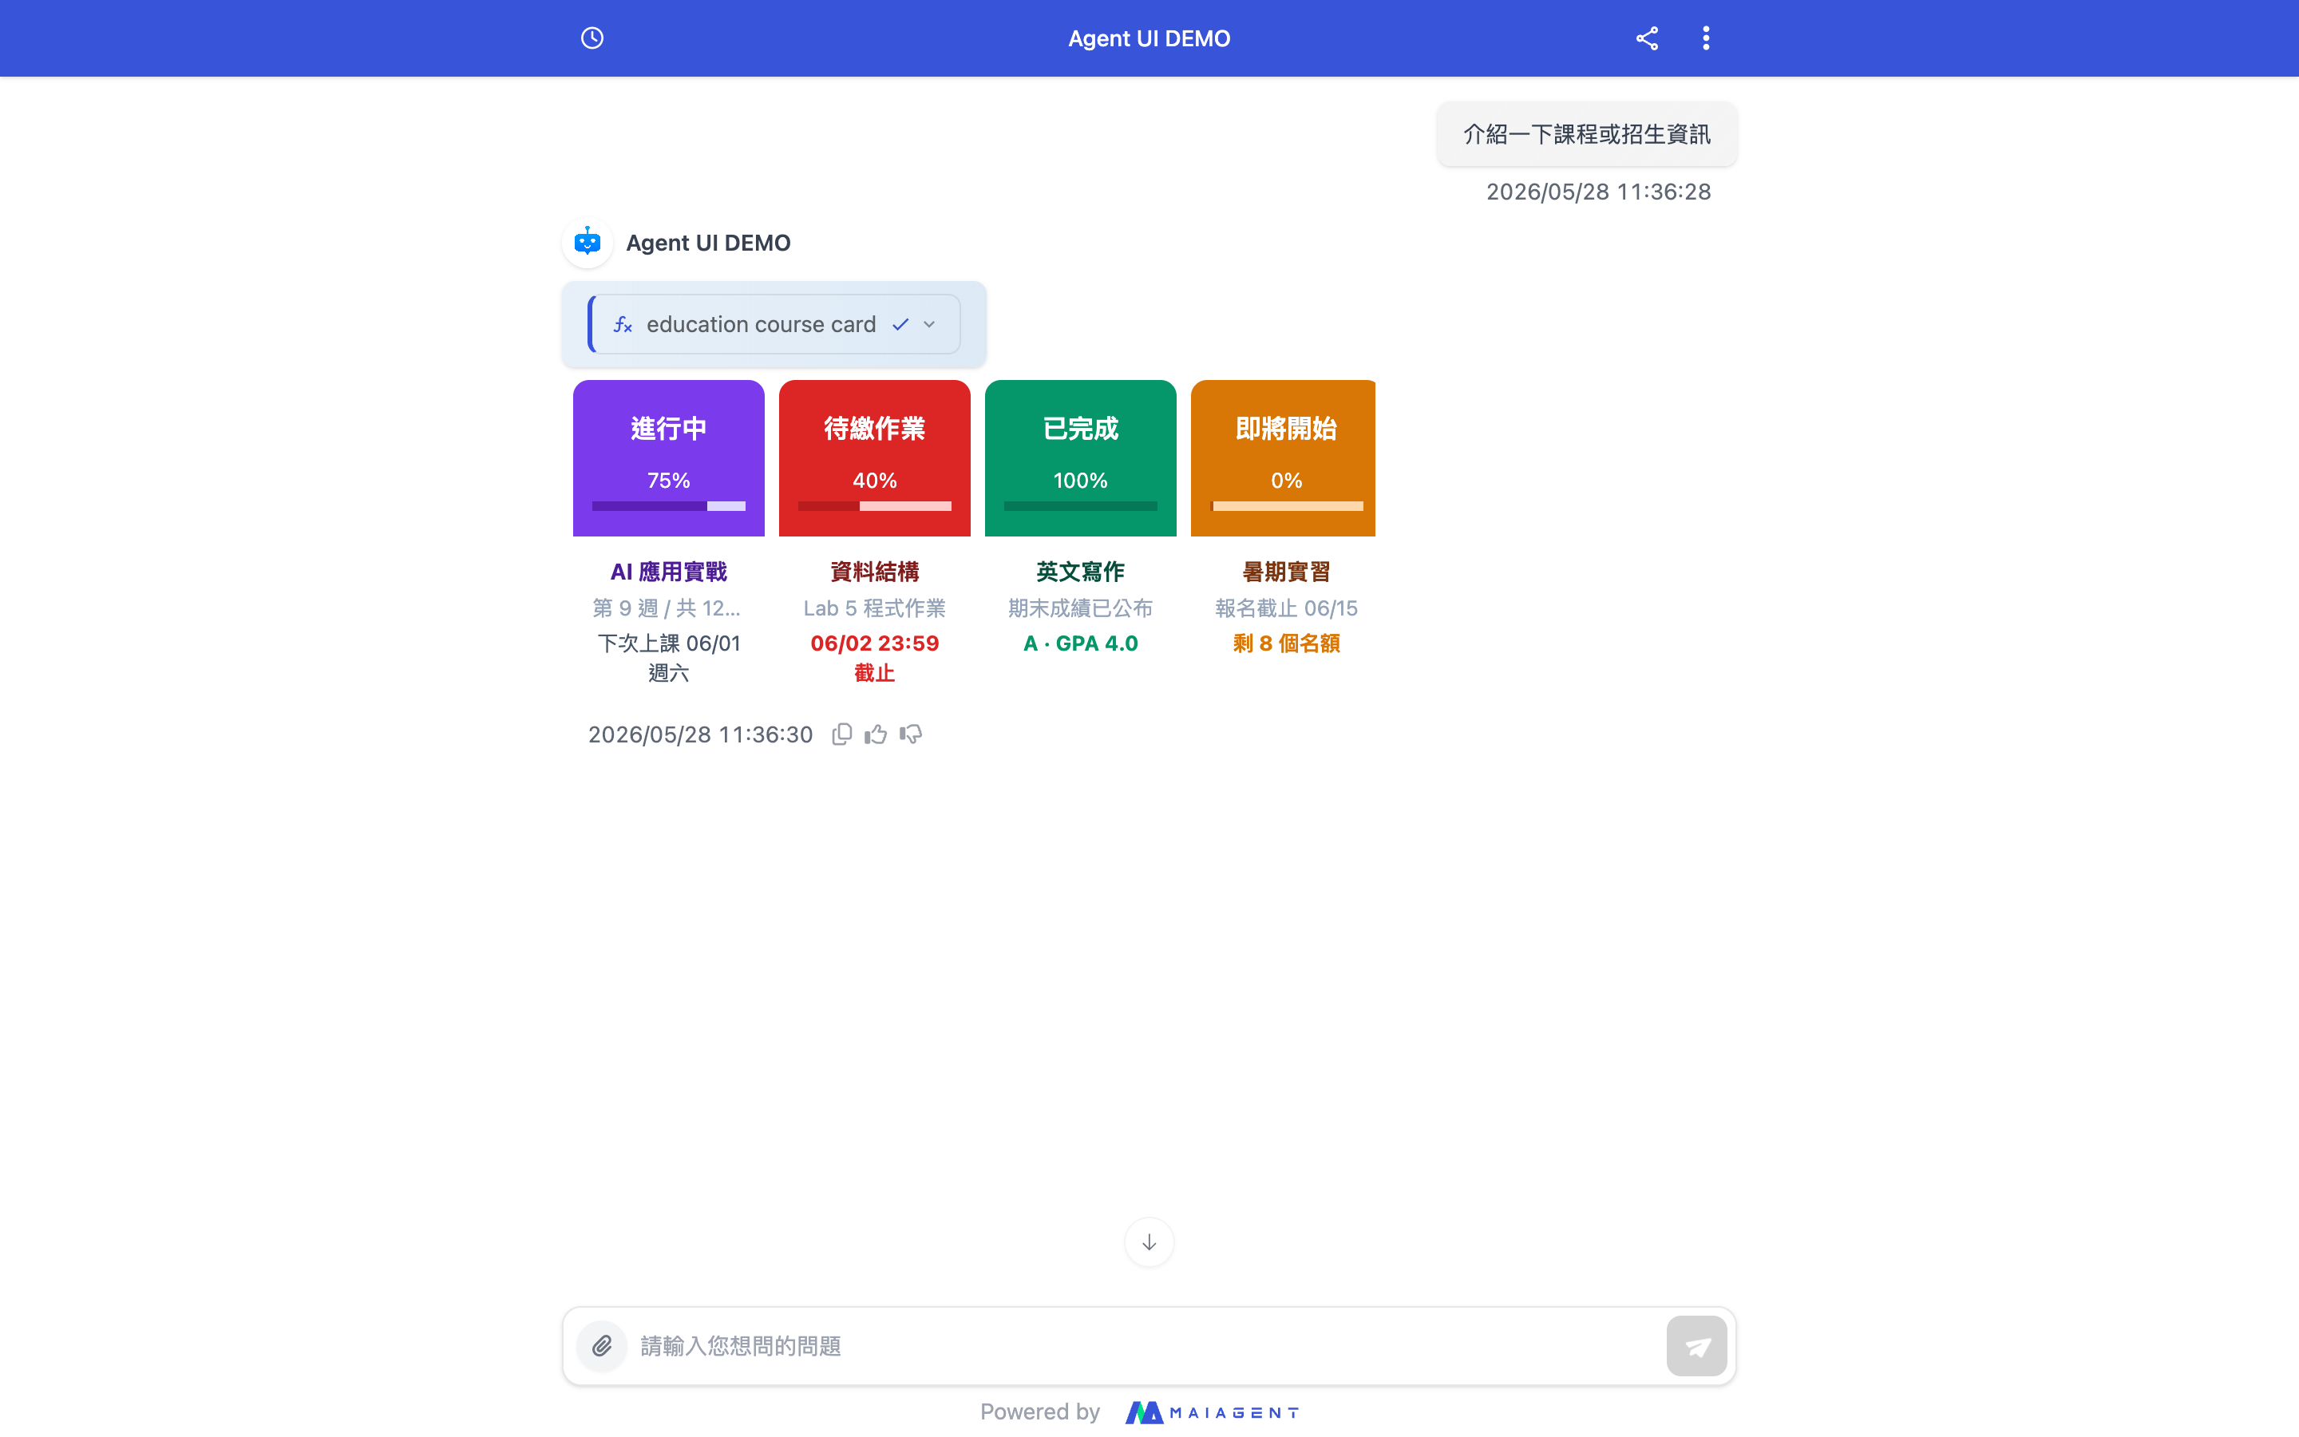2299x1437 pixels.
Task: Open the MaiAgent logo link
Action: [x=1213, y=1412]
